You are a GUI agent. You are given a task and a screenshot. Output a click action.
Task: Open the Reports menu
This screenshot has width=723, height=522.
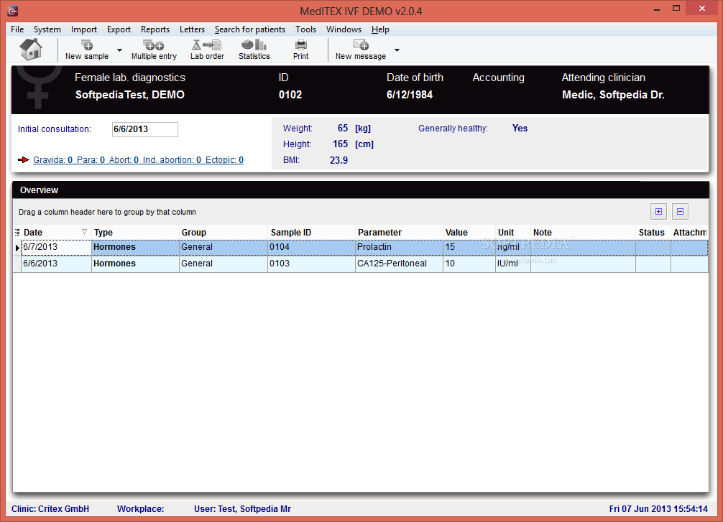coord(155,29)
